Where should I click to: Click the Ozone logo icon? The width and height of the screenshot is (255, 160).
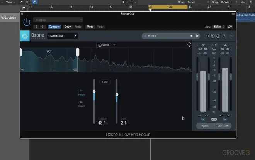(25, 36)
